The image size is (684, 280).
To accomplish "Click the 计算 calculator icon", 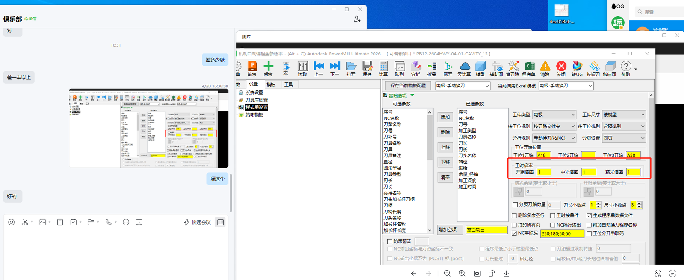I will 383,68.
